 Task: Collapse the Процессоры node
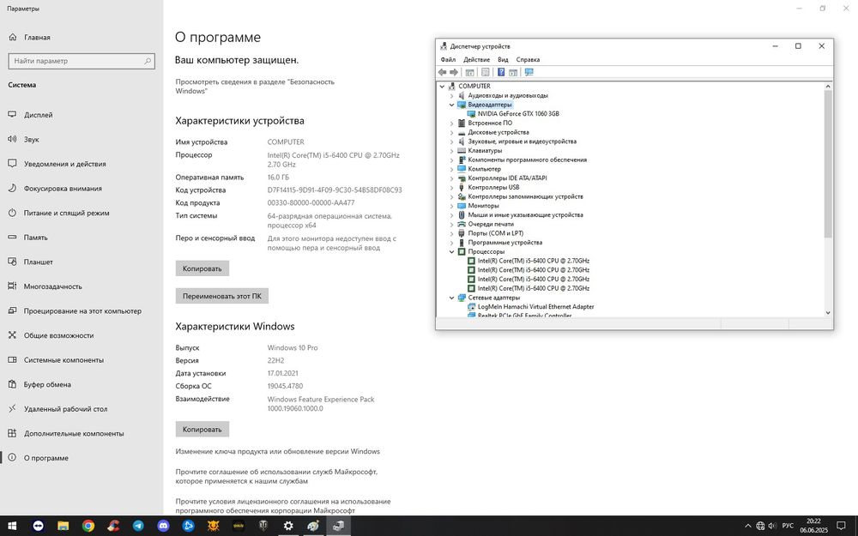[452, 251]
